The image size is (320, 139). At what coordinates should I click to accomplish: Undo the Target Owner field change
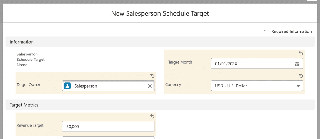152,76
